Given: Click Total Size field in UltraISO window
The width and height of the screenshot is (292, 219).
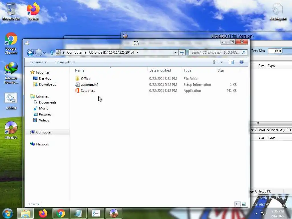Looking at the screenshot, I should (x=275, y=51).
